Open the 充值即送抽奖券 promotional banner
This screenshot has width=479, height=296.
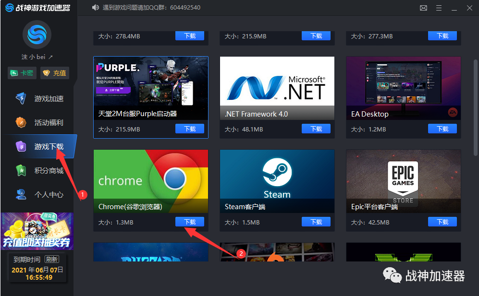(x=37, y=231)
